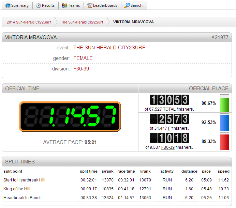Click speed value 10.33

coord(223,189)
